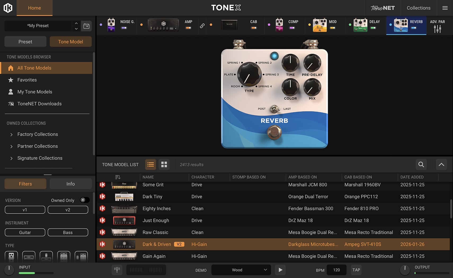The width and height of the screenshot is (453, 278).
Task: Click the amp-cab link chain icon
Action: pyautogui.click(x=202, y=26)
